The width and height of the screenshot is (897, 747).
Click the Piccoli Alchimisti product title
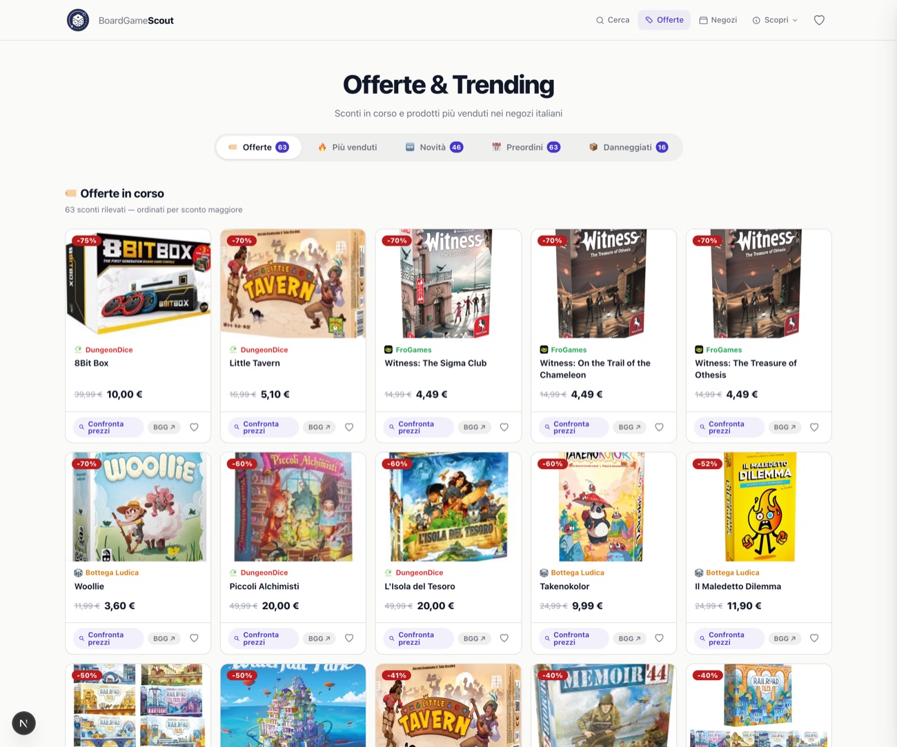(264, 586)
